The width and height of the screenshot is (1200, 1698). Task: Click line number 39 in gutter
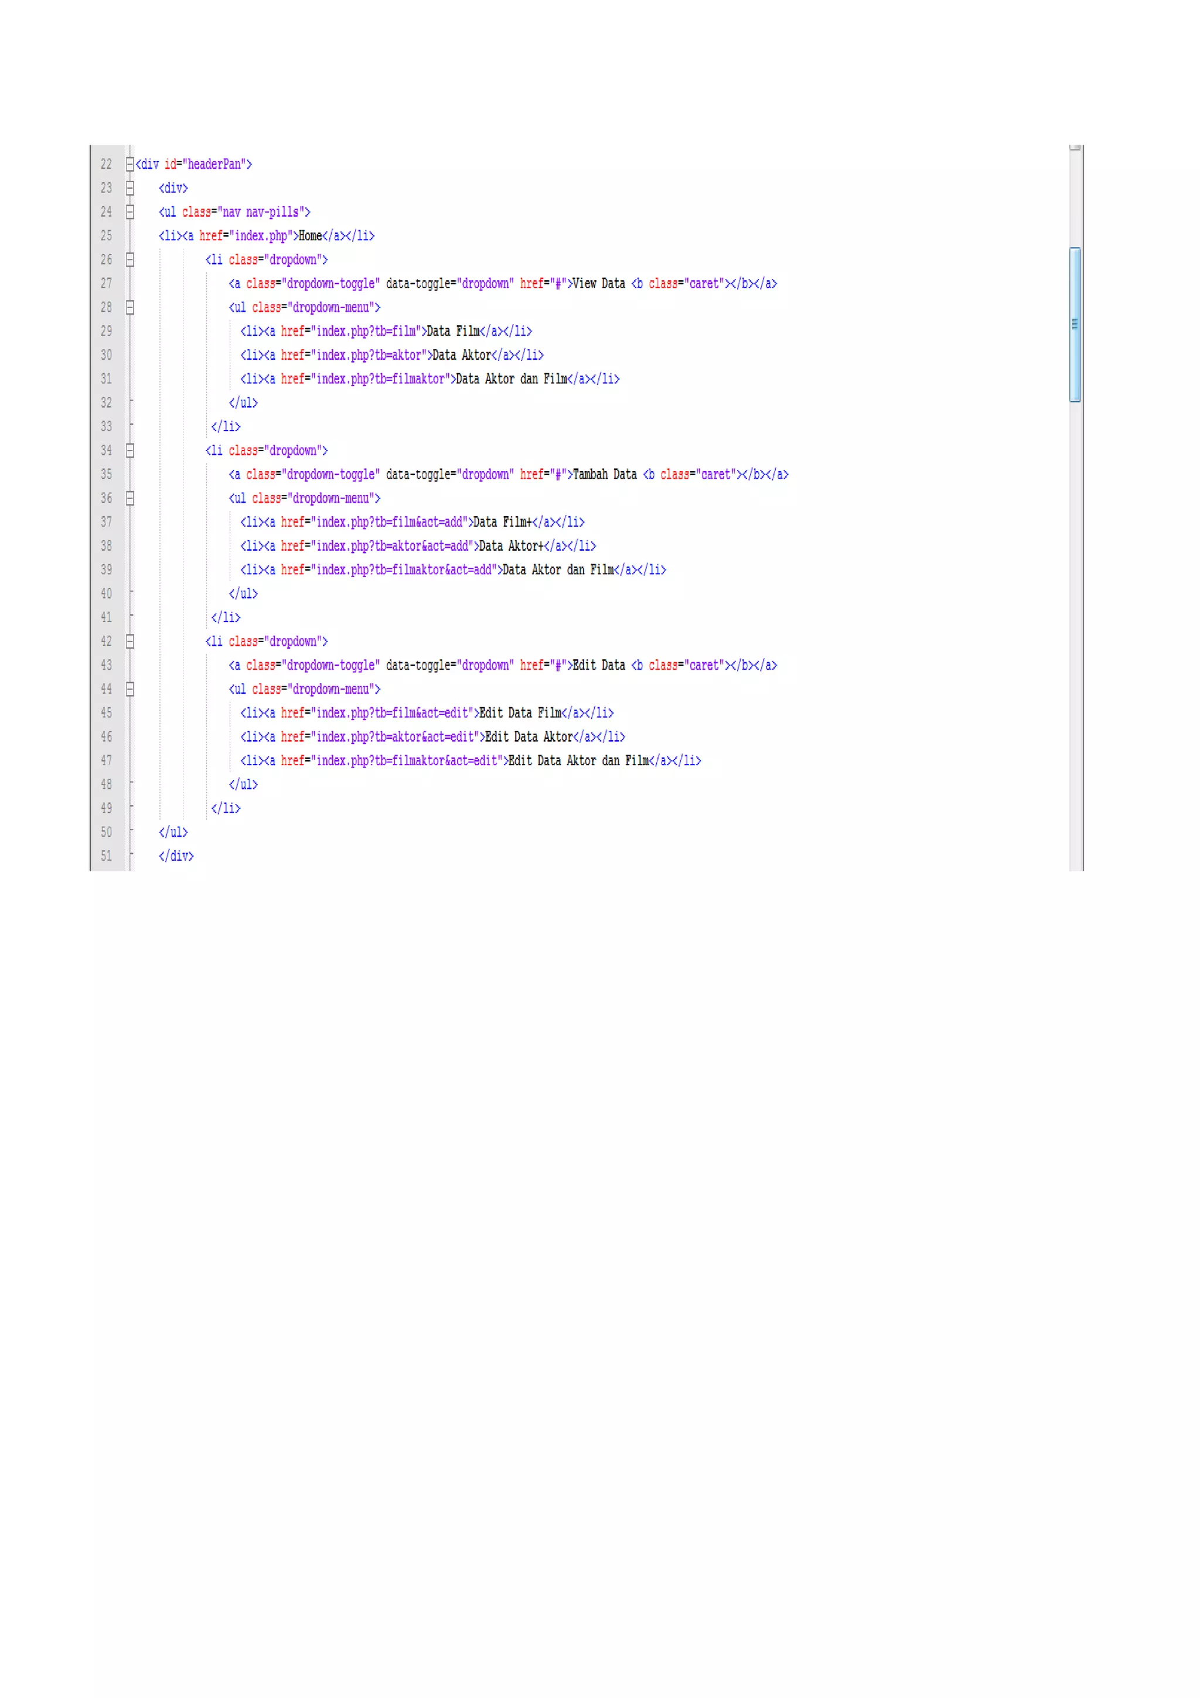107,570
